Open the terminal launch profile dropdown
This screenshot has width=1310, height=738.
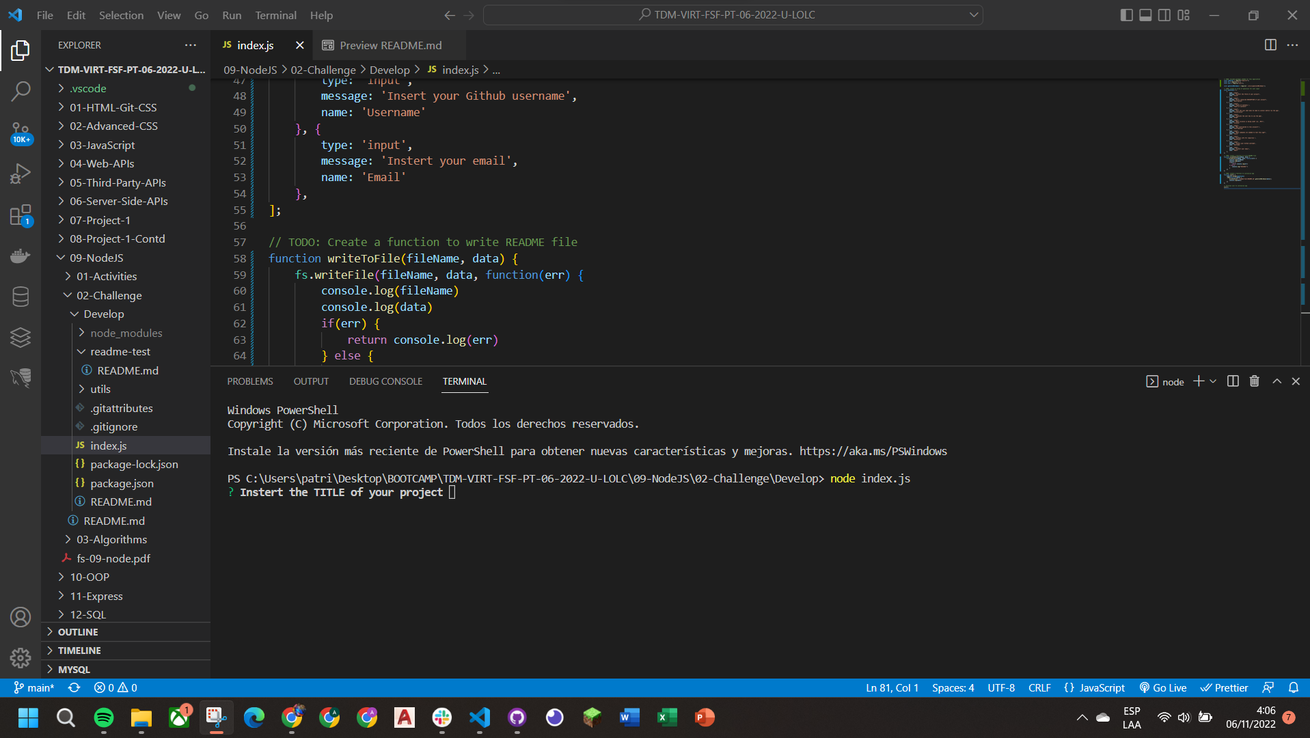(1213, 381)
